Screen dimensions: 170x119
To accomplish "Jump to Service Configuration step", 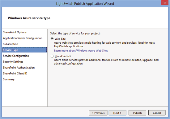I will click(x=16, y=56).
